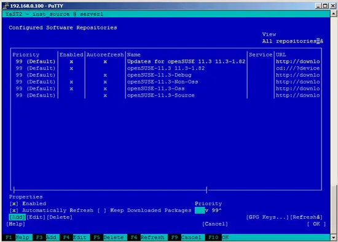Image resolution: width=338 pixels, height=242 pixels.
Task: Toggle the Enabled checkbox under Properties
Action: pos(14,204)
